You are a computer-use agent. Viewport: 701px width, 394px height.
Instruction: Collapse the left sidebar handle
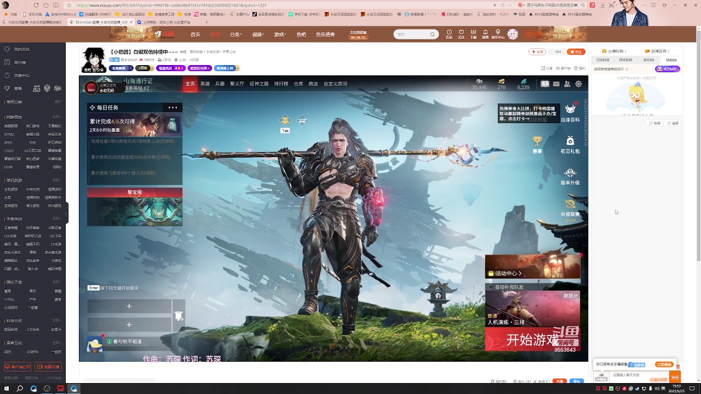[67, 213]
